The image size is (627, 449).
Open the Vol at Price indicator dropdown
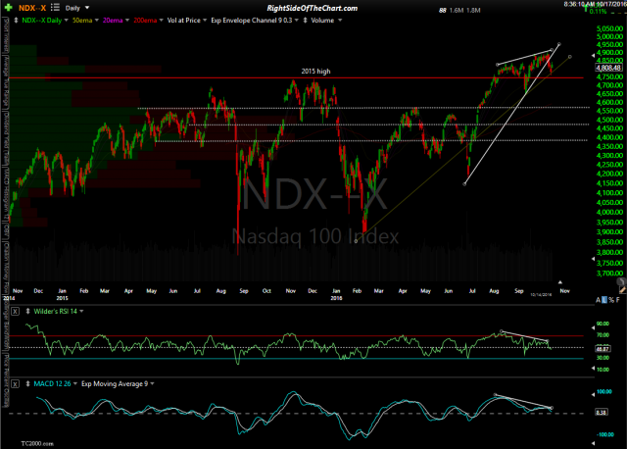[187, 20]
